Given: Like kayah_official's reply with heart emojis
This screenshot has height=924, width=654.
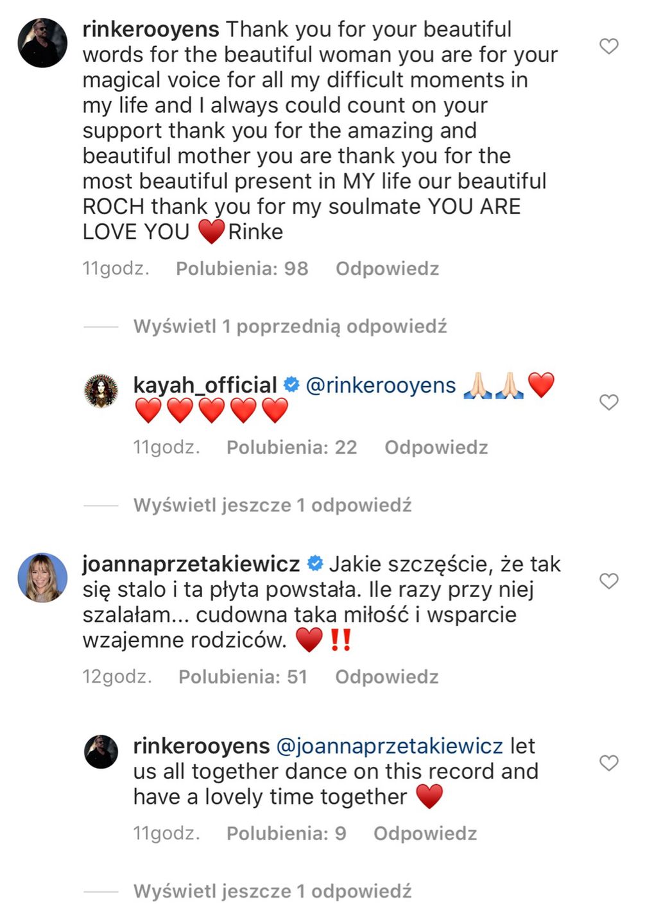Looking at the screenshot, I should (608, 402).
